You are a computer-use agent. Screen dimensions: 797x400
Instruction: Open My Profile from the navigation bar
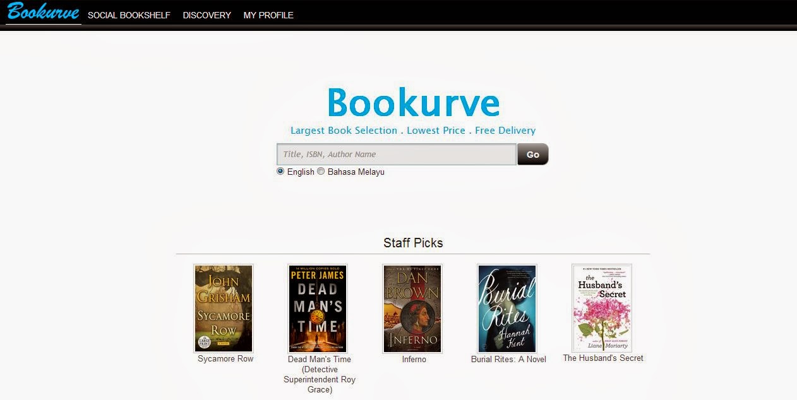pos(268,15)
